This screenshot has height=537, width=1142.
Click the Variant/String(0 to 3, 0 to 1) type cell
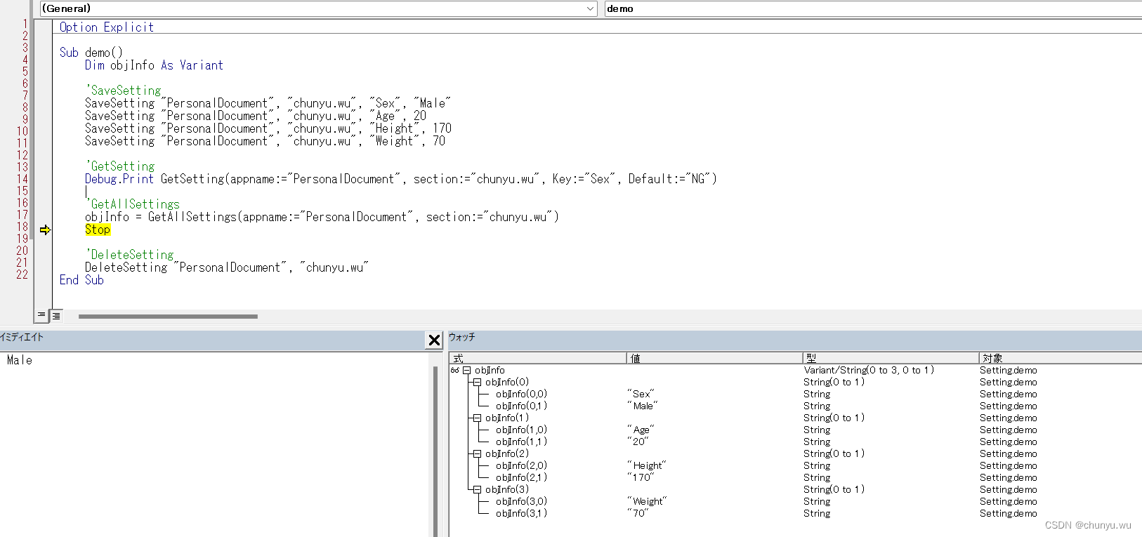point(869,370)
